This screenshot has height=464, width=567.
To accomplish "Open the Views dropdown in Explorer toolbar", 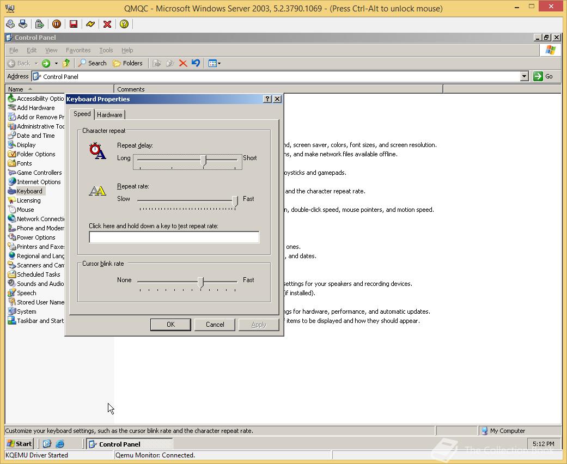I will click(215, 63).
